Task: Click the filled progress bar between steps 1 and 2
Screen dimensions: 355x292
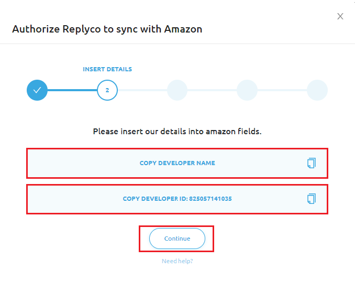Action: pos(72,90)
